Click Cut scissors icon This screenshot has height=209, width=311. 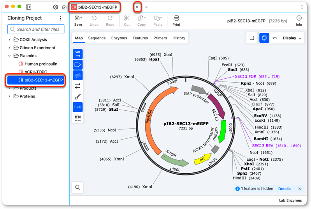127,21
